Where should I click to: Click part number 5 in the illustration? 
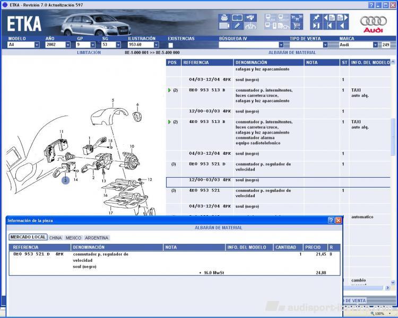pos(113,100)
